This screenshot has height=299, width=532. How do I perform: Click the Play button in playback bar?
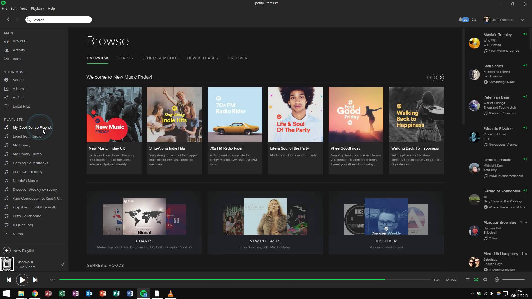[x=22, y=280]
